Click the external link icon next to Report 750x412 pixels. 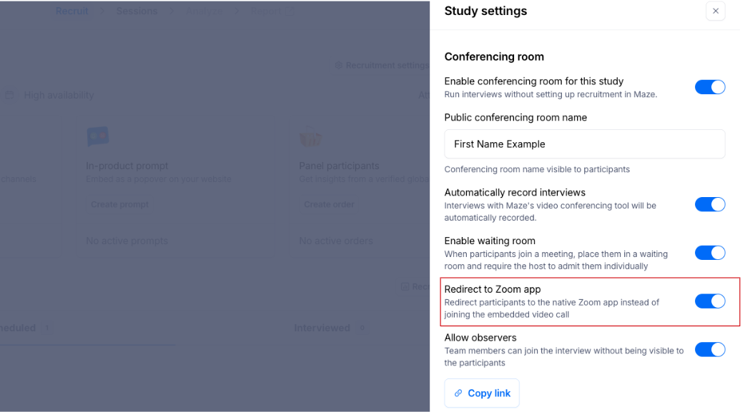point(290,11)
